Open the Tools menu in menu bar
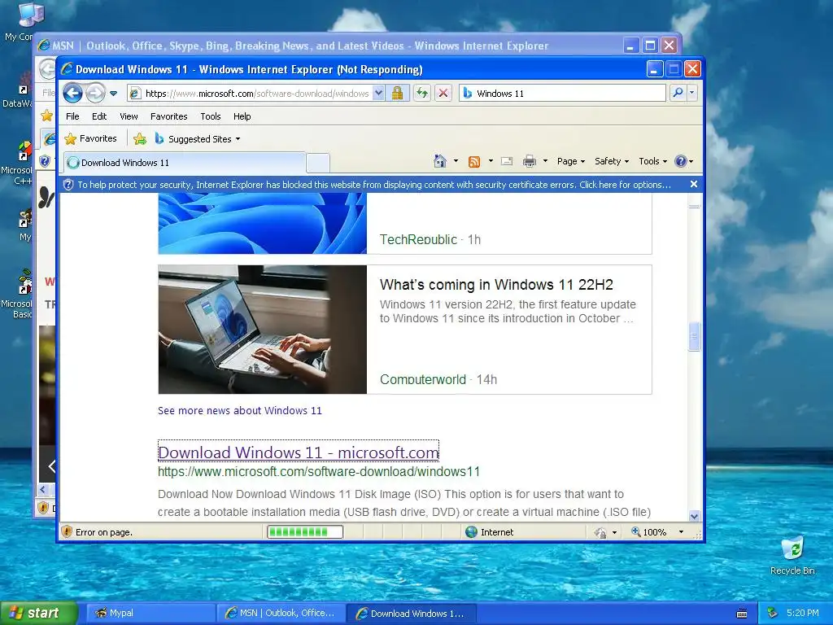The height and width of the screenshot is (625, 833). pyautogui.click(x=211, y=116)
